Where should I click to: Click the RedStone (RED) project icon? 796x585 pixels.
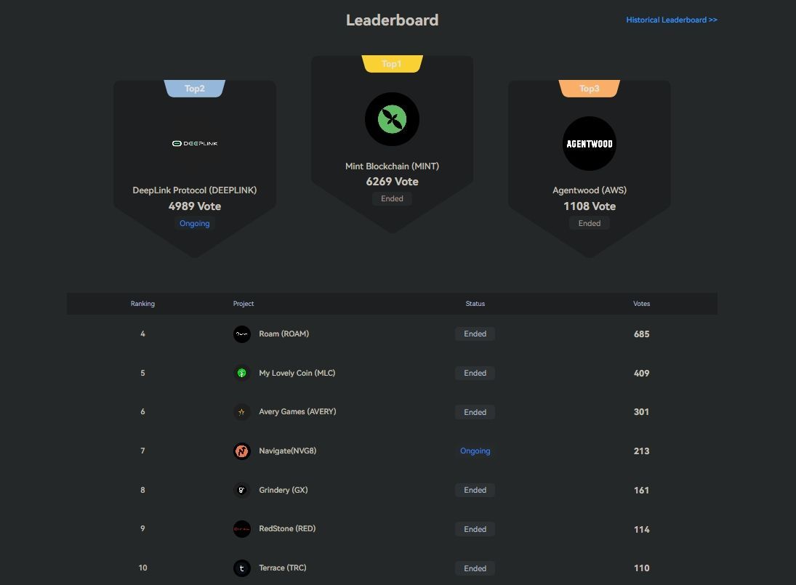click(241, 529)
